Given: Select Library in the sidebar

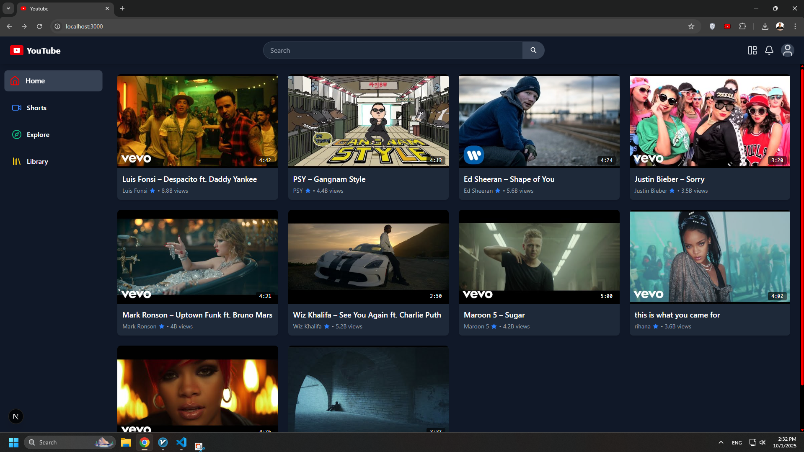Looking at the screenshot, I should tap(53, 161).
